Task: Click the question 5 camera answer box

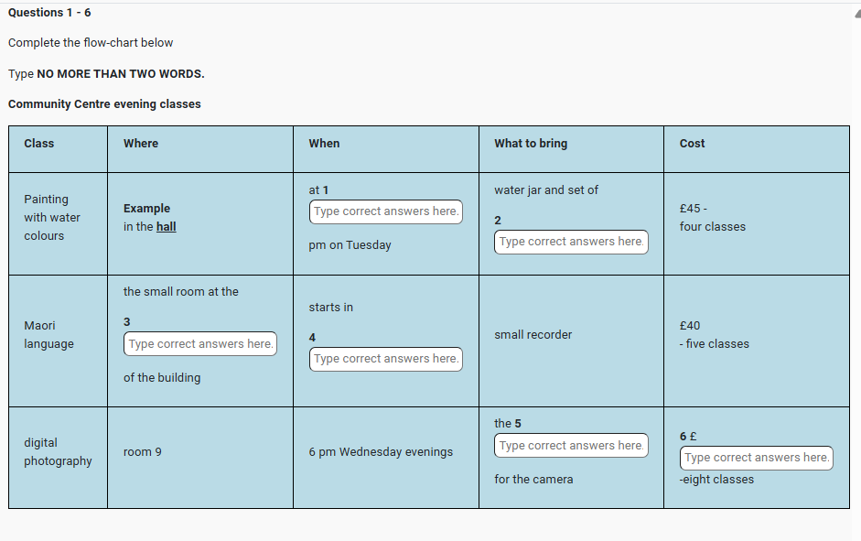Action: tap(571, 446)
